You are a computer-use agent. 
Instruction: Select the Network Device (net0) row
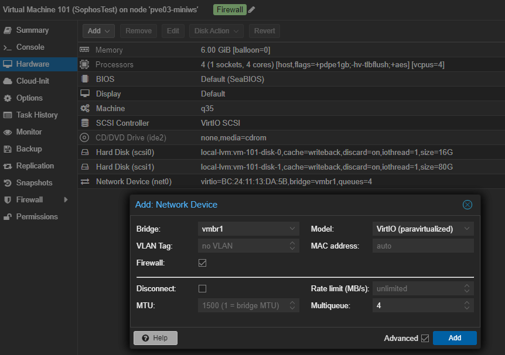coord(292,182)
